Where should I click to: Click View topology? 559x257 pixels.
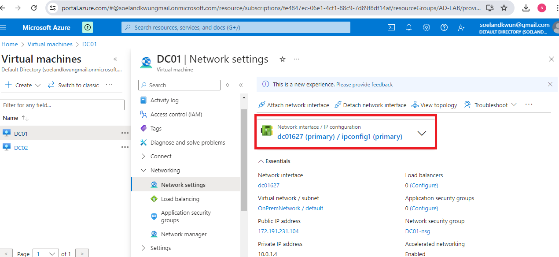(x=434, y=105)
